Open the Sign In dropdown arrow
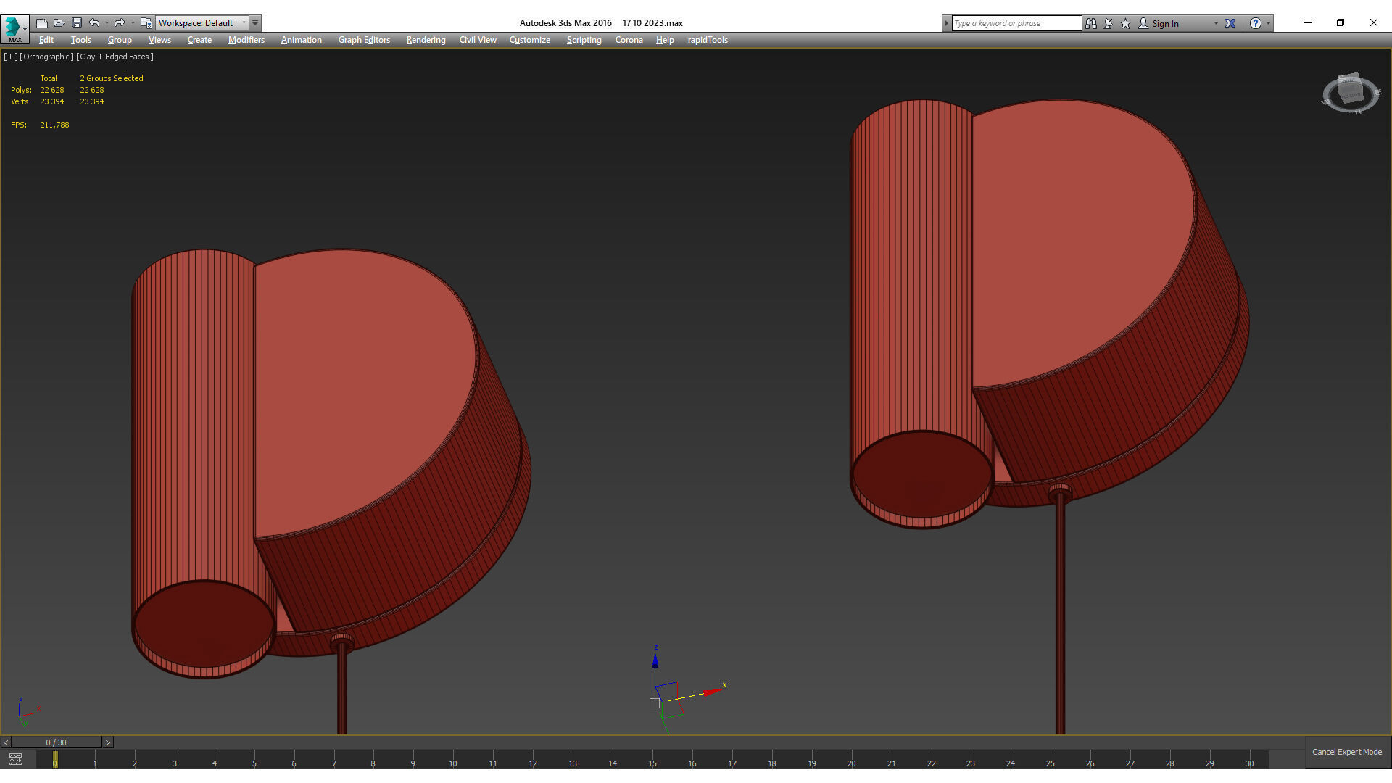Image resolution: width=1392 pixels, height=783 pixels. coord(1216,23)
